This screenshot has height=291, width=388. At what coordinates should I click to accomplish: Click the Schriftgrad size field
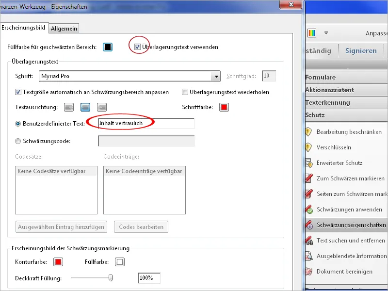269,76
